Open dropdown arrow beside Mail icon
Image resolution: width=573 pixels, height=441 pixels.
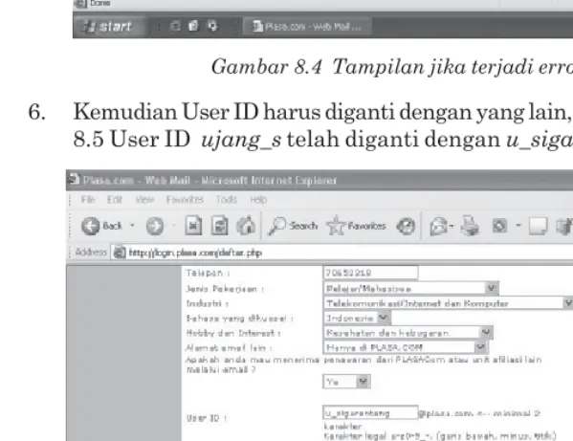(452, 226)
